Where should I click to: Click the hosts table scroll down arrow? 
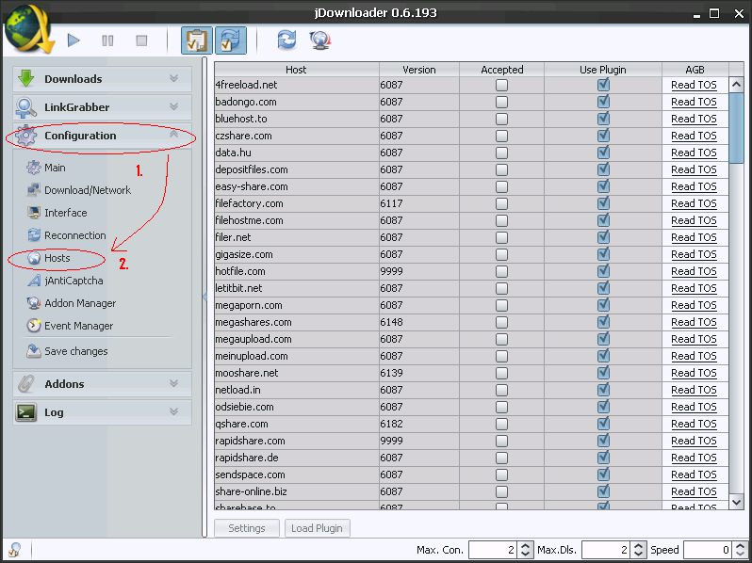tap(736, 502)
